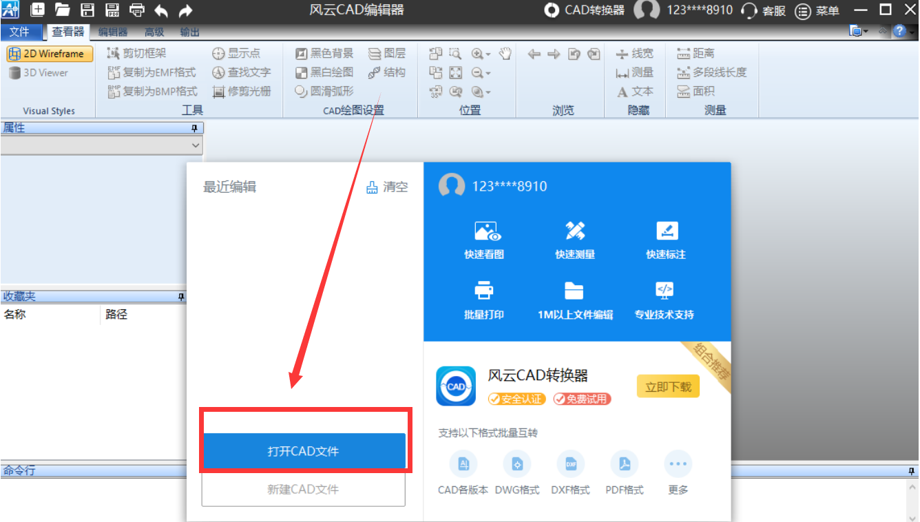Click the printer icon in title bar
This screenshot has height=522, width=920.
click(137, 10)
